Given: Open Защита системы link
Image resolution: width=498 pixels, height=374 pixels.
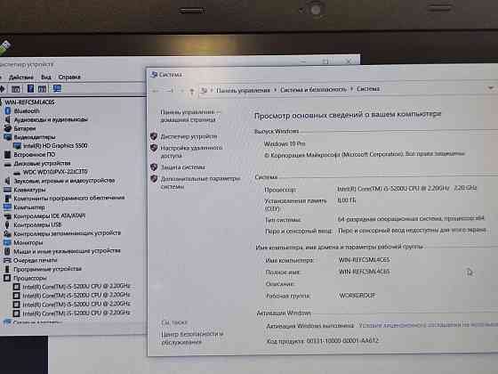Looking at the screenshot, I should click(x=182, y=167).
